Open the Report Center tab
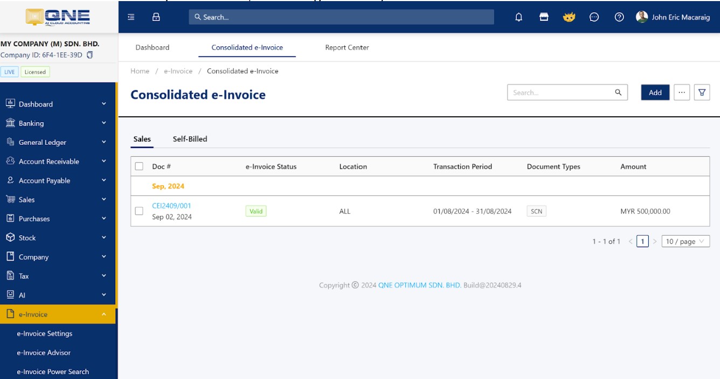The height and width of the screenshot is (379, 720). point(346,47)
